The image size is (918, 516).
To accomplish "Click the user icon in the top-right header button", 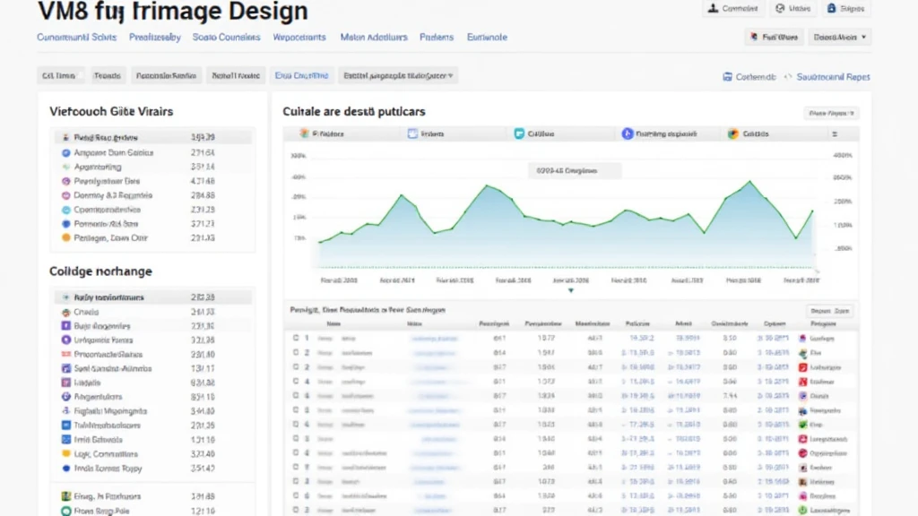I will 713,9.
